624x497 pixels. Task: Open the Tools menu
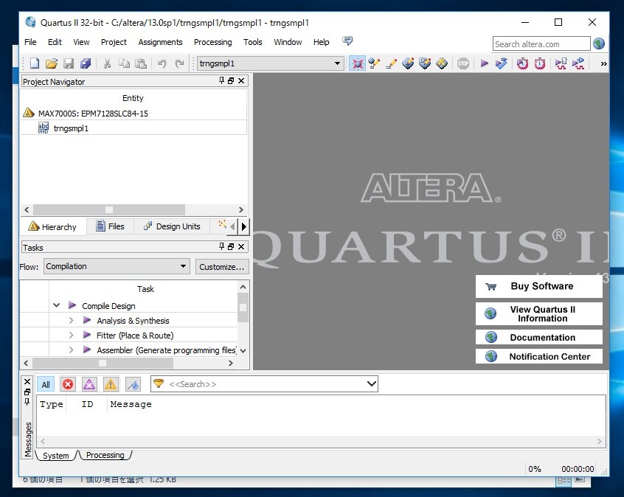coord(253,42)
